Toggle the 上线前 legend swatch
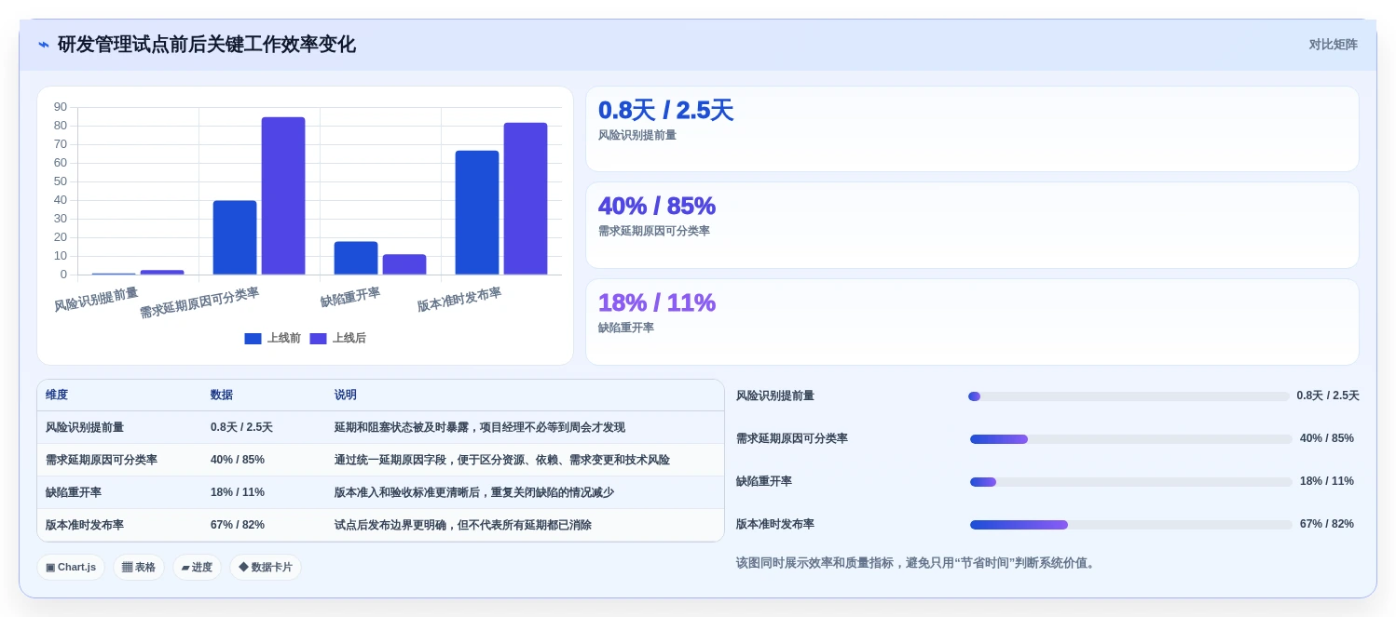Screen dimensions: 1396x617 pos(253,339)
